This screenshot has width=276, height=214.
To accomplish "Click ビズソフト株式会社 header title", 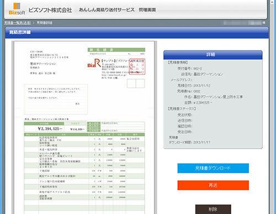I will [50, 10].
